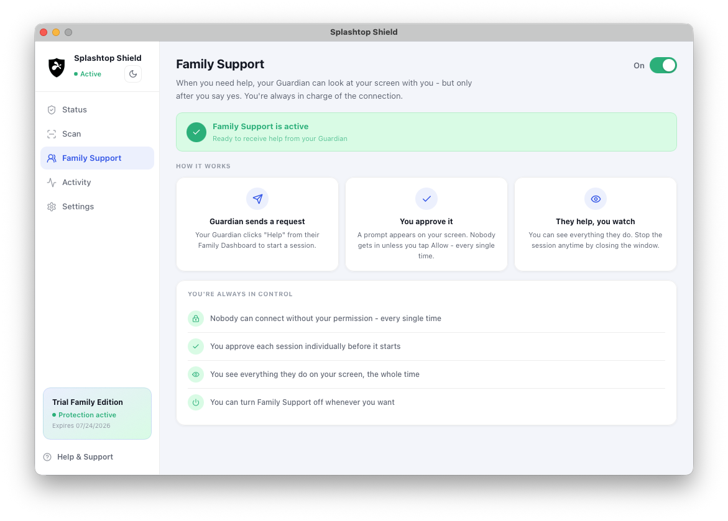Click the green Active status label
Image resolution: width=728 pixels, height=521 pixels.
click(91, 74)
